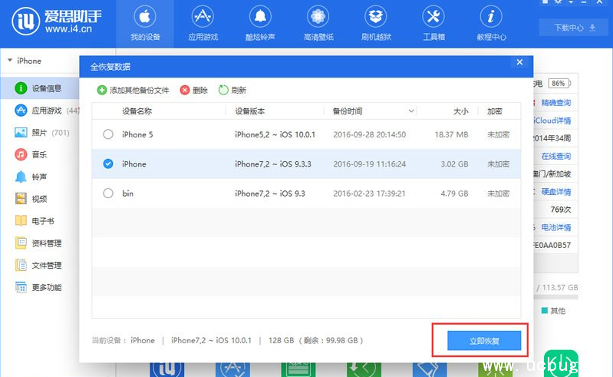Toggle the checked iPhone backup radio button
The height and width of the screenshot is (377, 613).
click(x=108, y=164)
